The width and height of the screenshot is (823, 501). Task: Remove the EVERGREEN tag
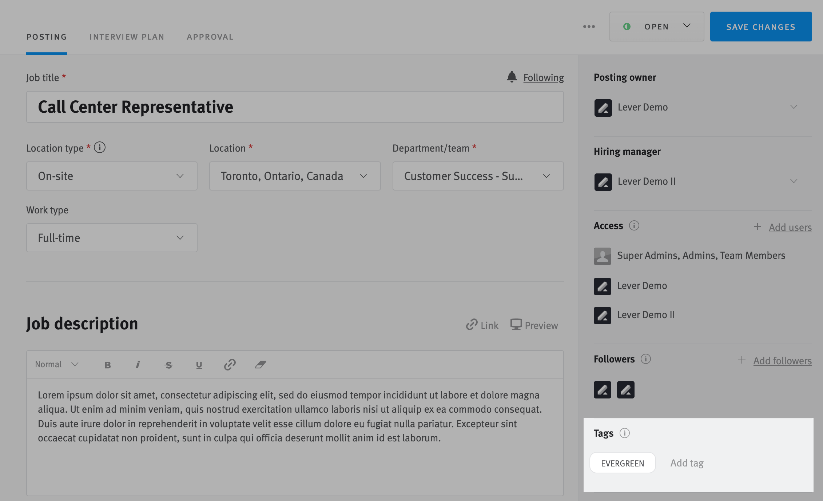623,463
